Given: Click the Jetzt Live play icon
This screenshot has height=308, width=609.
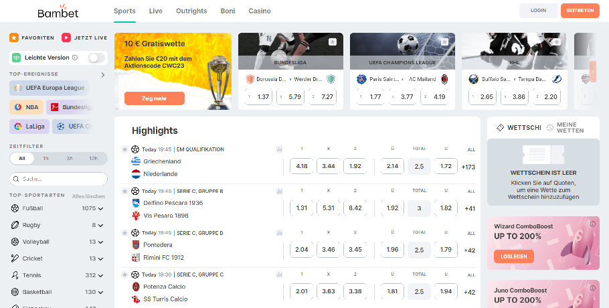Looking at the screenshot, I should tap(66, 37).
